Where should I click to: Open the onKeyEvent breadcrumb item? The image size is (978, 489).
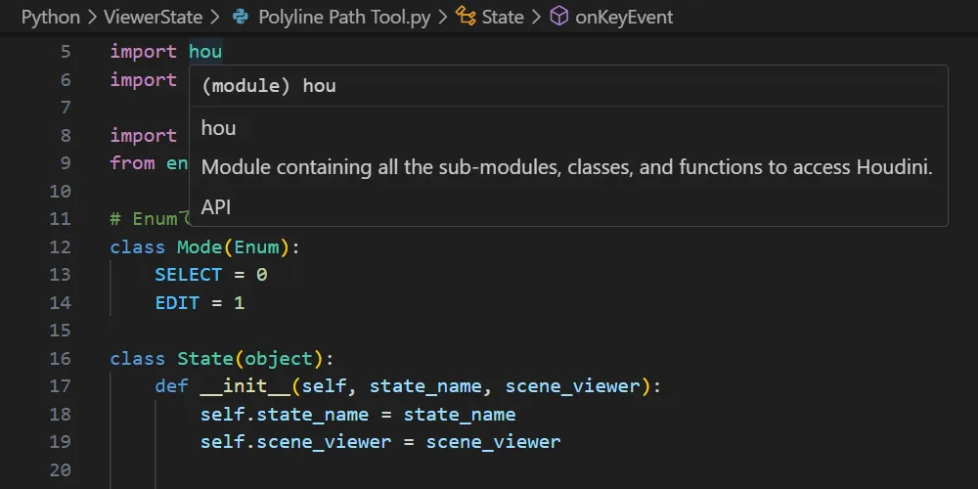[624, 17]
